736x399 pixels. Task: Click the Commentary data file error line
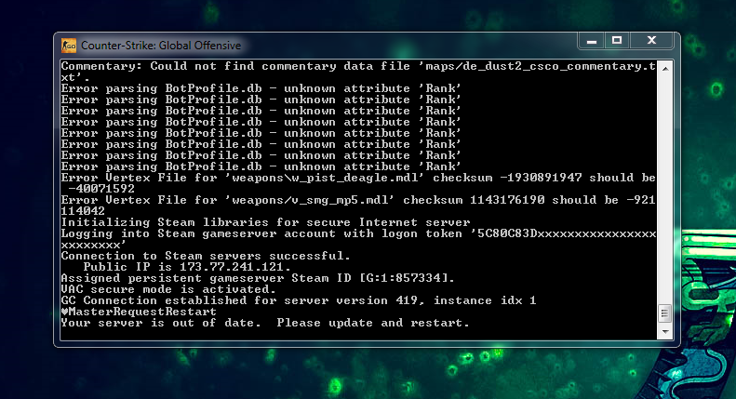tap(358, 72)
